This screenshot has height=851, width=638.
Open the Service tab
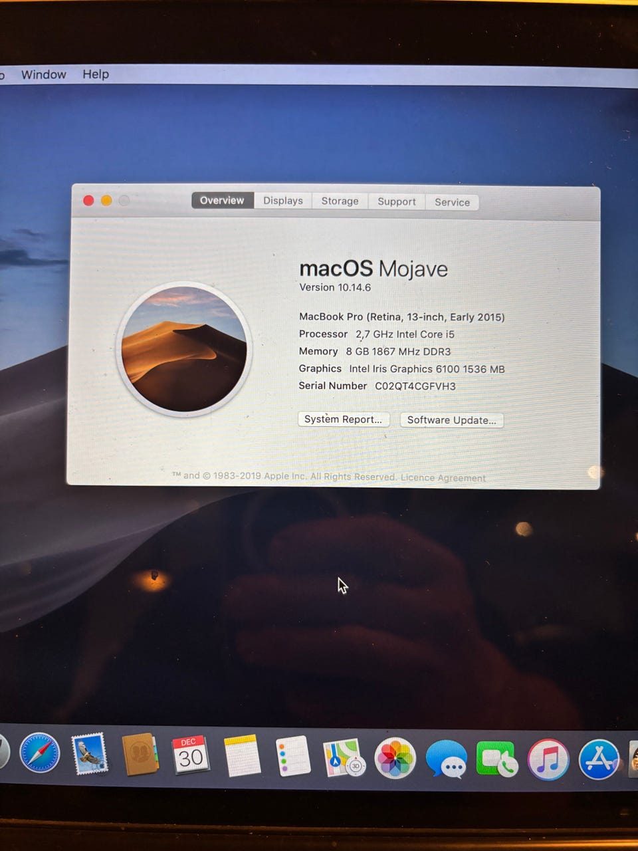(x=452, y=202)
